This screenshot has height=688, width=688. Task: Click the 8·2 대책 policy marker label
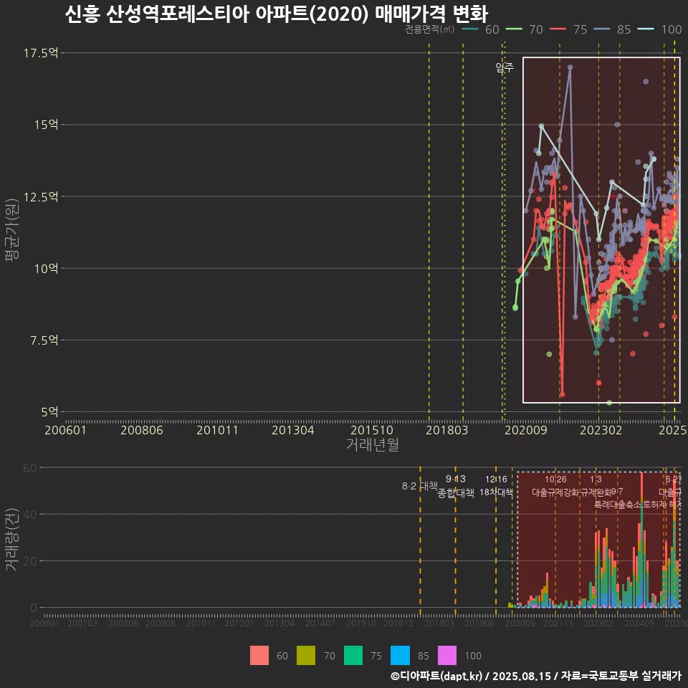tap(420, 486)
